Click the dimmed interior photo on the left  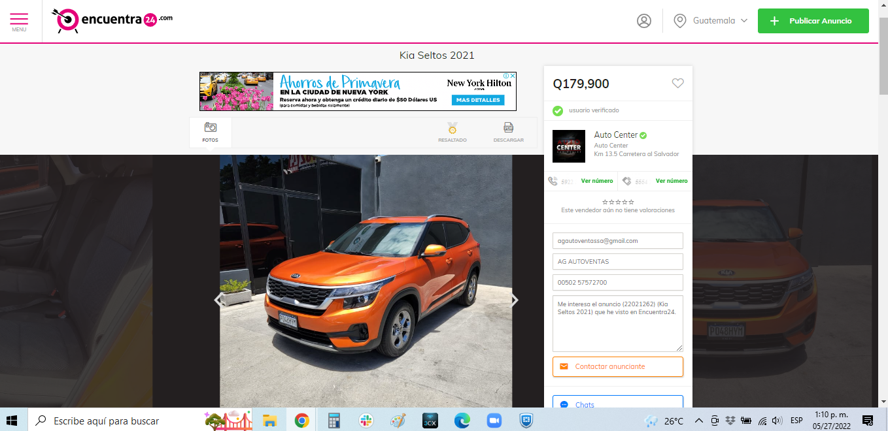click(77, 281)
